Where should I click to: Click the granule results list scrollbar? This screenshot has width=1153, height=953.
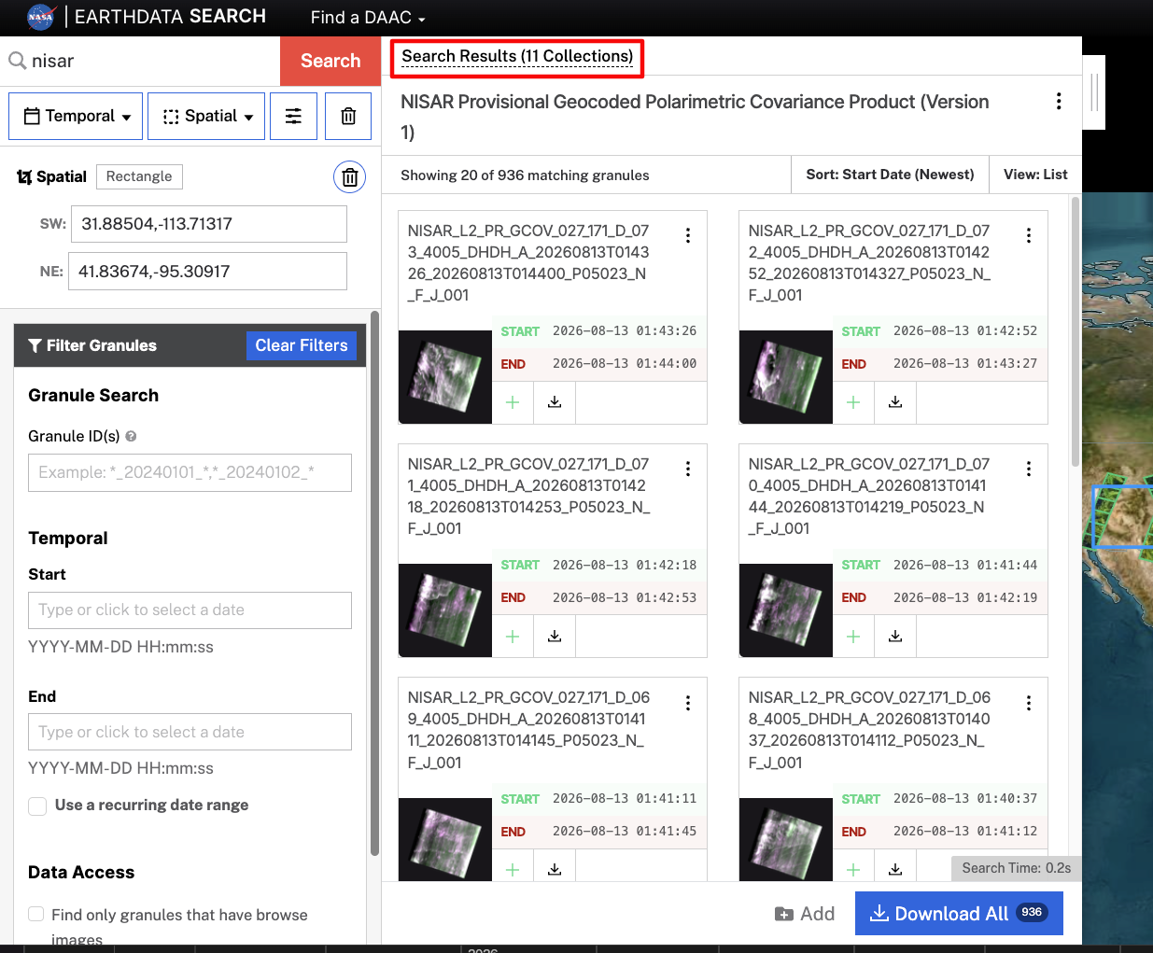click(1076, 331)
